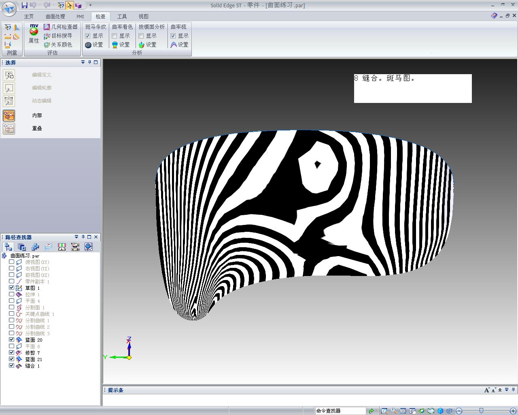Click 目标搜寻 goal seek button
The image size is (518, 415).
[x=58, y=36]
